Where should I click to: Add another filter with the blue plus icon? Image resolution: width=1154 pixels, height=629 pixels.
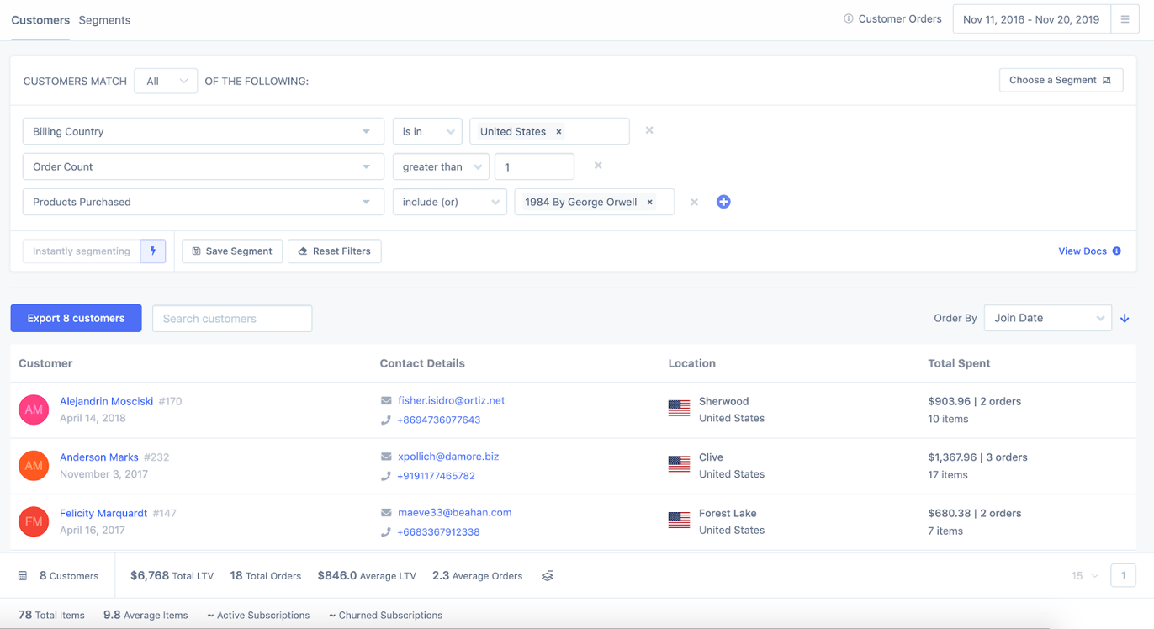723,201
